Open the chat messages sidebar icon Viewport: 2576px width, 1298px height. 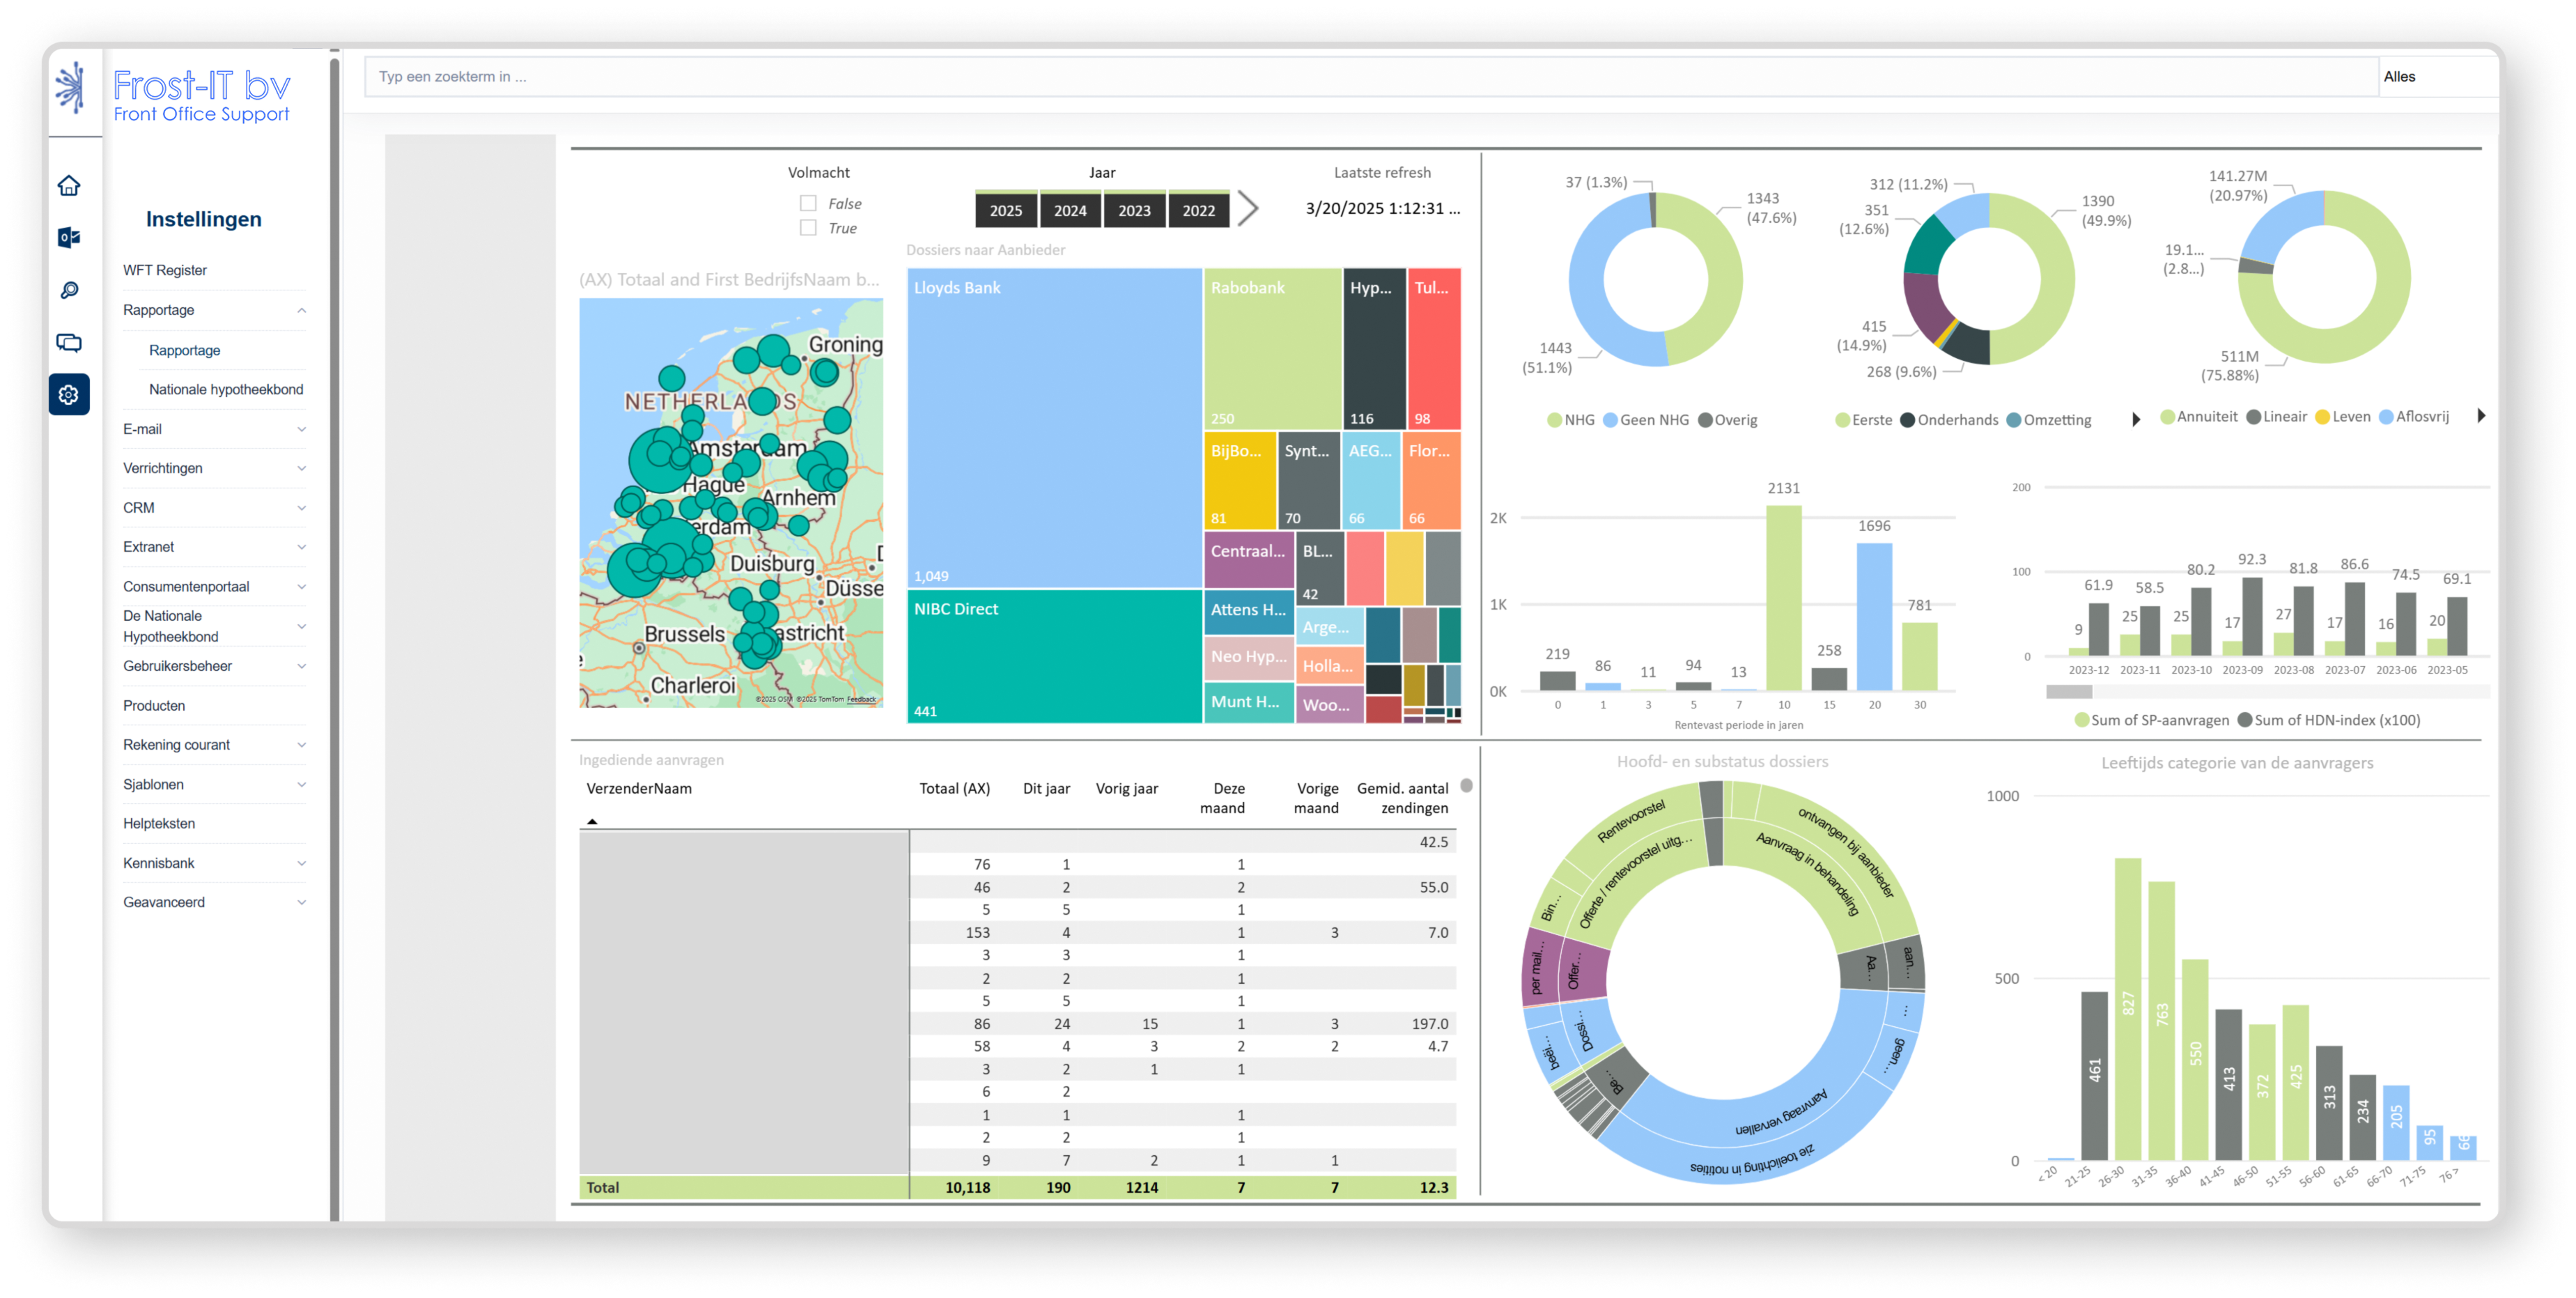pos(69,343)
